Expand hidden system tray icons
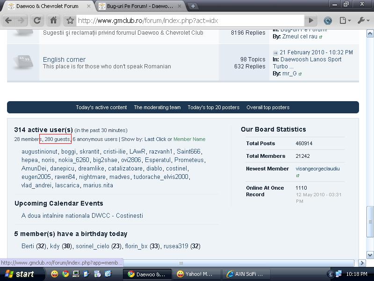The height and width of the screenshot is (281, 374). tap(331, 274)
